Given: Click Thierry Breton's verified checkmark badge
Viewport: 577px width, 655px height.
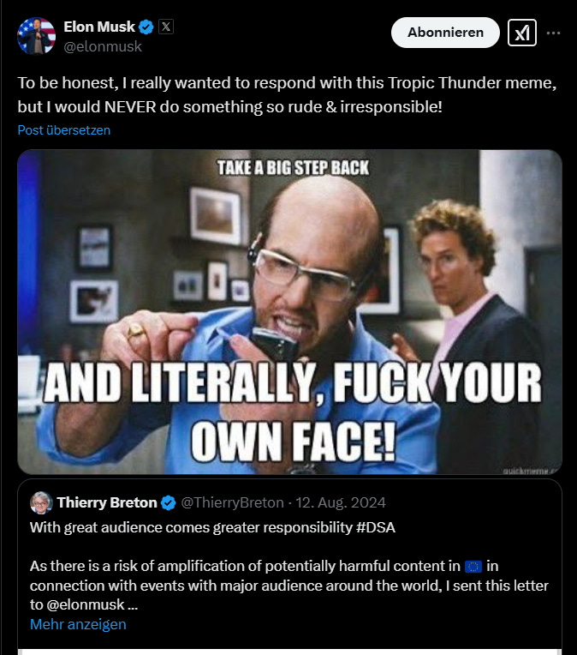Looking at the screenshot, I should [x=168, y=502].
